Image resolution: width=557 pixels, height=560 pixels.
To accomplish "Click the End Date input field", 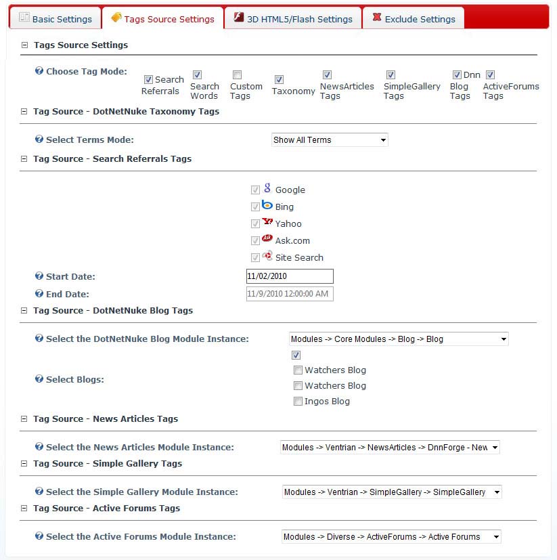I will coord(290,294).
